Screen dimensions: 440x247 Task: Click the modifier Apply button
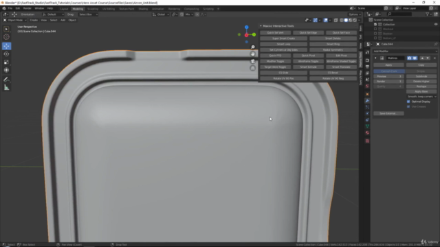tap(388, 65)
